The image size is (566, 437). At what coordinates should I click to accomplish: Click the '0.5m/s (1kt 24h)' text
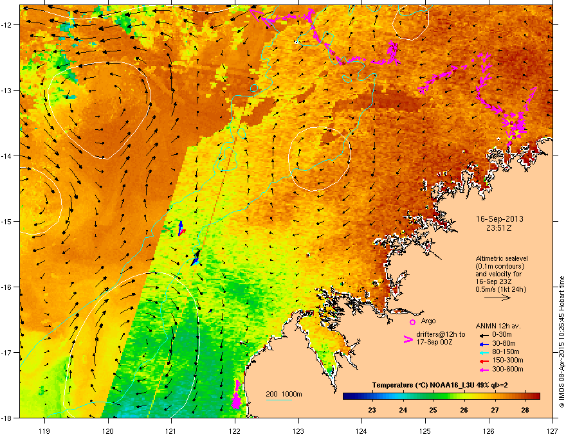(500, 289)
